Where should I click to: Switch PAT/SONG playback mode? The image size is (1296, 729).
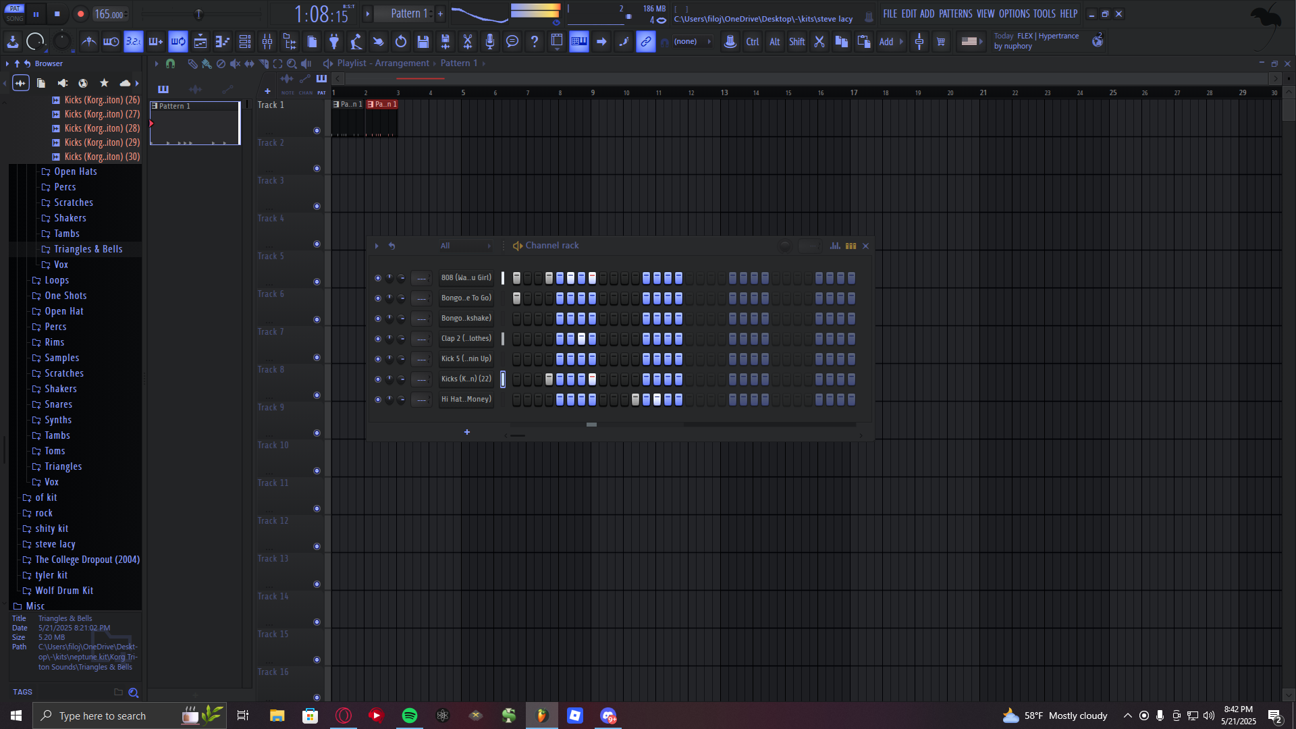[x=15, y=13]
